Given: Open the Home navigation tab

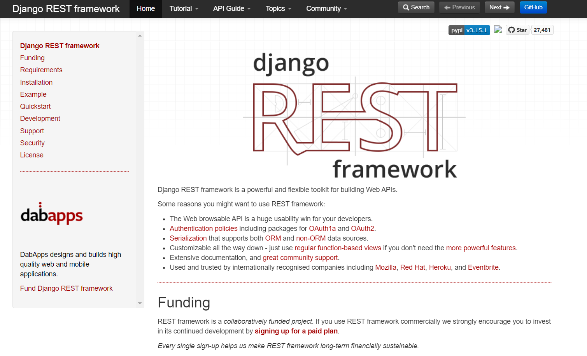Looking at the screenshot, I should tap(146, 9).
